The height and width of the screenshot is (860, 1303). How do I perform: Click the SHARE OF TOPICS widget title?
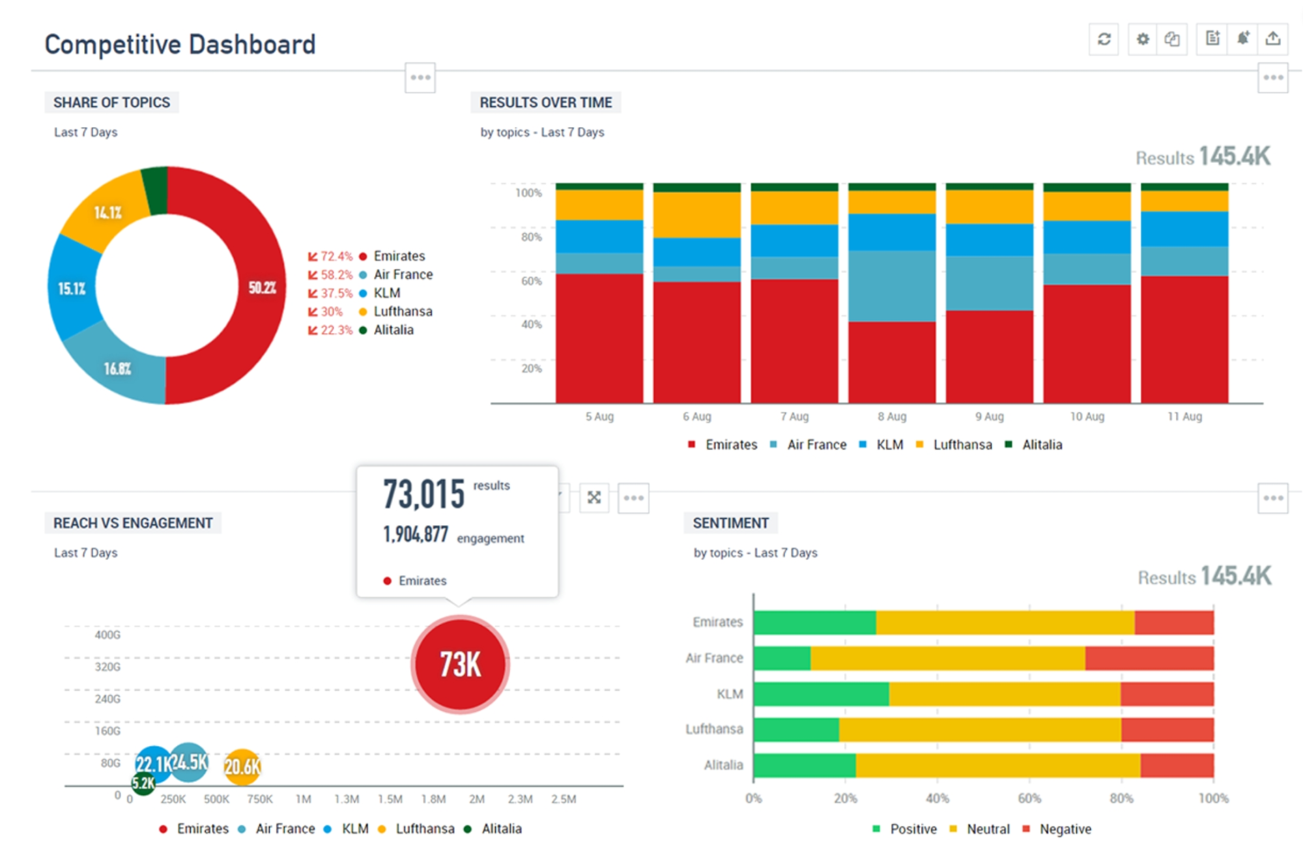click(111, 102)
